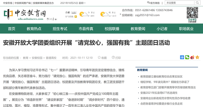
Task: Click the 打印 printer icon
Action: point(113,57)
